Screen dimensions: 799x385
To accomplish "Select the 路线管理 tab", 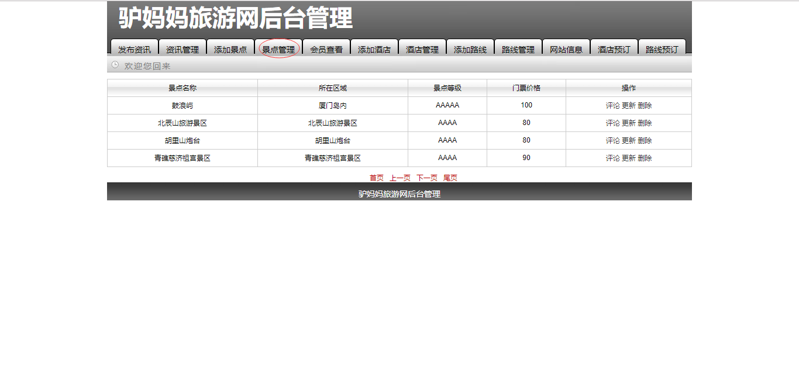I will [x=518, y=48].
